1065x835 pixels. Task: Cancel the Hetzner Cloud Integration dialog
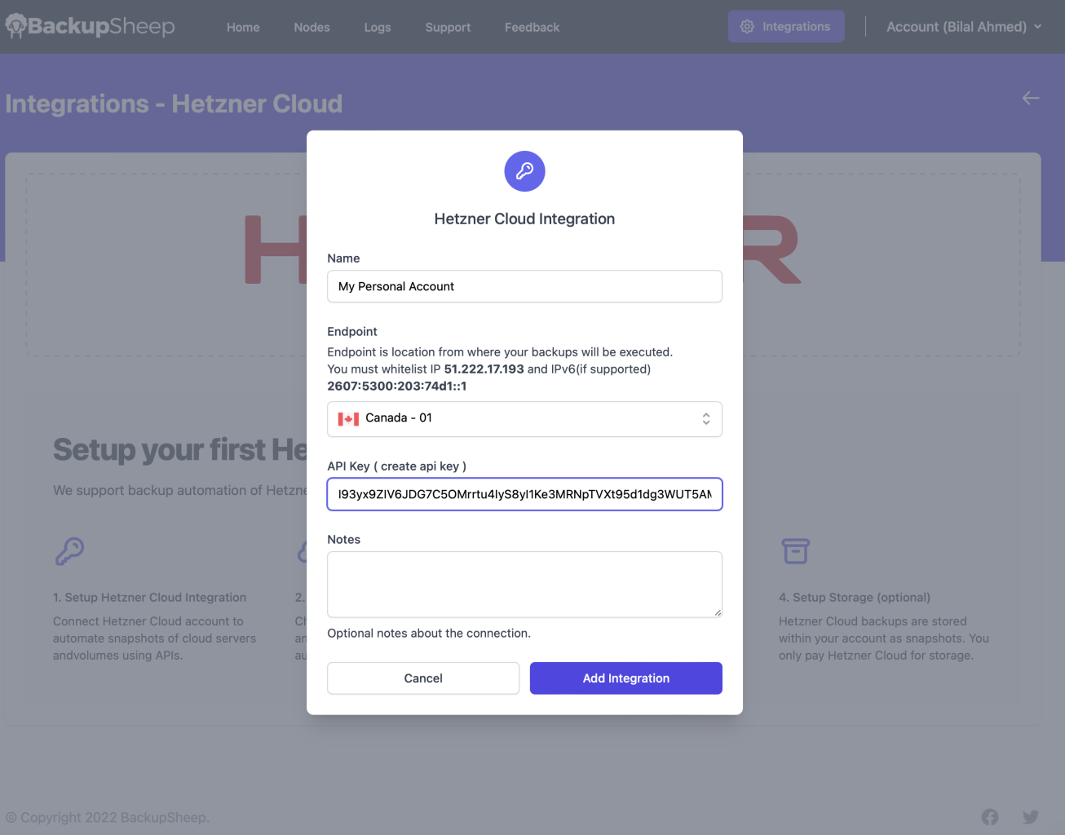(x=423, y=678)
